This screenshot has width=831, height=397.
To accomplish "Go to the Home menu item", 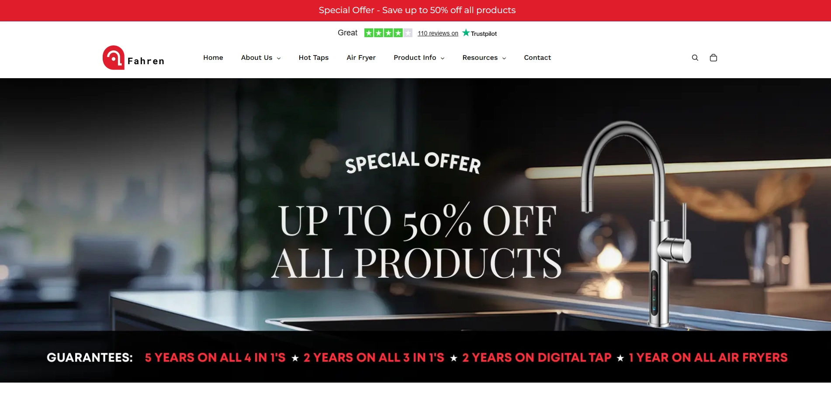I will tap(213, 58).
